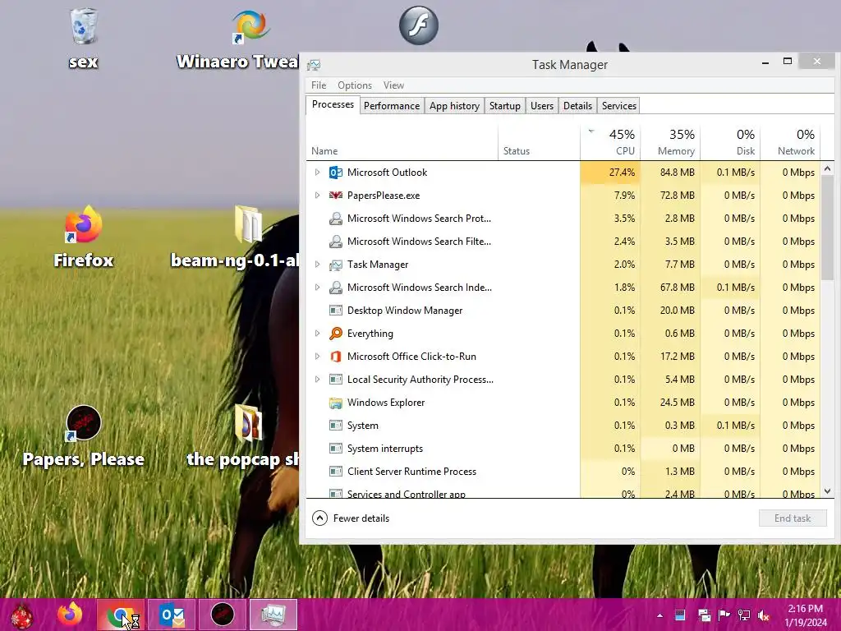This screenshot has height=631, width=841.
Task: Expand the PapersPlease.exe process group
Action: [317, 196]
